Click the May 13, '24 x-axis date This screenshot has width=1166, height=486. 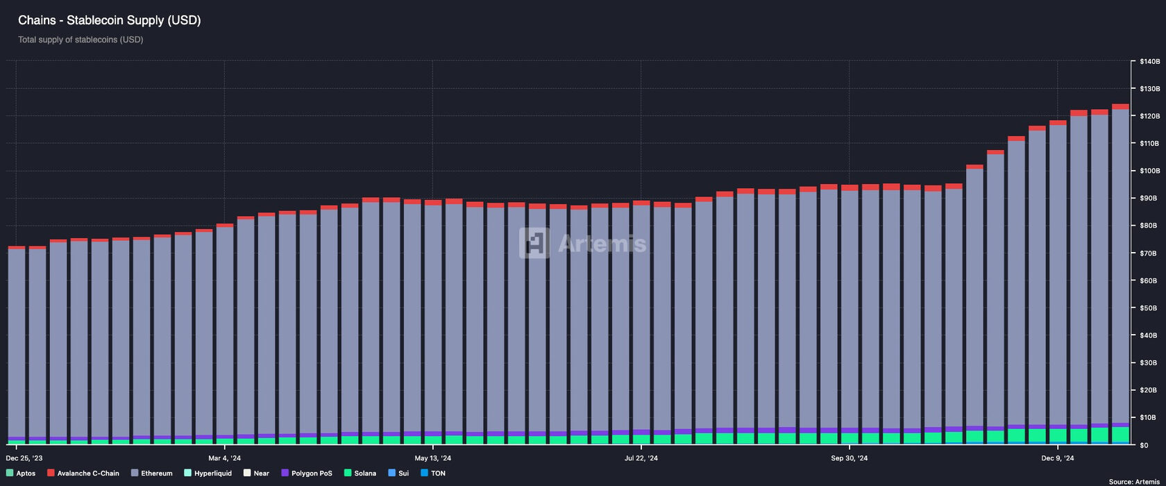click(433, 458)
